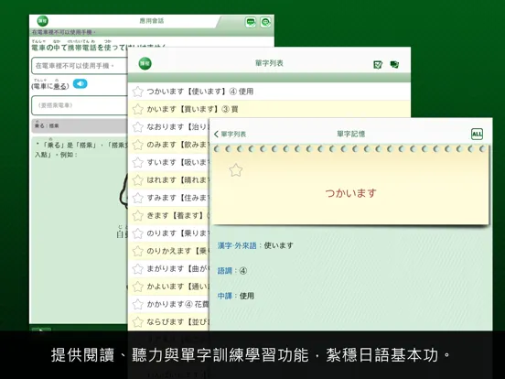The image size is (505, 379).
Task: Star the のりかえます row
Action: tap(137, 251)
